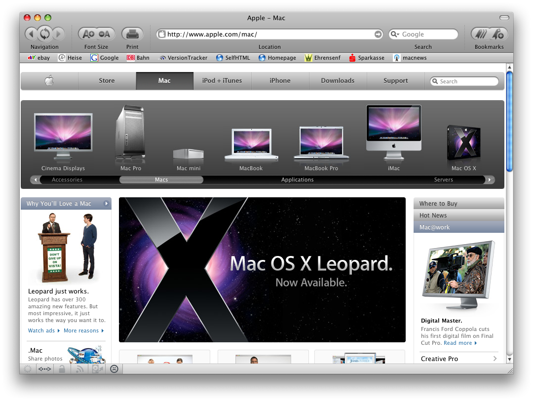Open the Heise bookmark
This screenshot has width=533, height=401.
coord(71,58)
